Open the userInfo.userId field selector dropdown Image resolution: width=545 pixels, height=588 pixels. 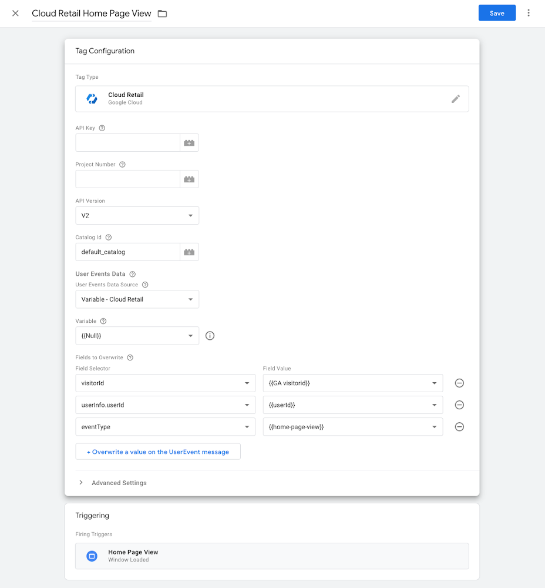click(x=165, y=405)
